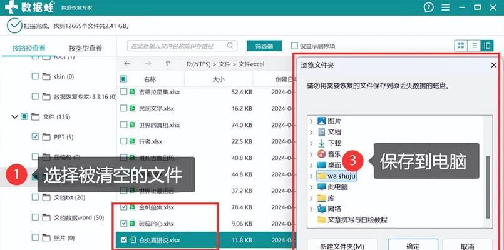The width and height of the screenshot is (504, 250).
Task: Click 文件 in the breadcrumb path
Action: pyautogui.click(x=225, y=64)
